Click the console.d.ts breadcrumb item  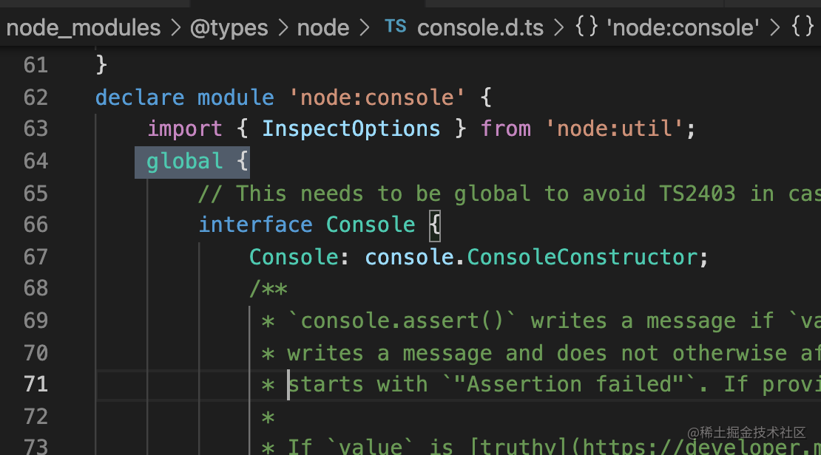click(x=480, y=28)
